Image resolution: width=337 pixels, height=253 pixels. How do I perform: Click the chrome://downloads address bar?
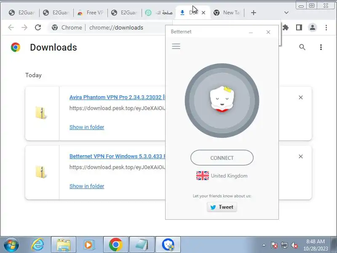[x=116, y=27]
